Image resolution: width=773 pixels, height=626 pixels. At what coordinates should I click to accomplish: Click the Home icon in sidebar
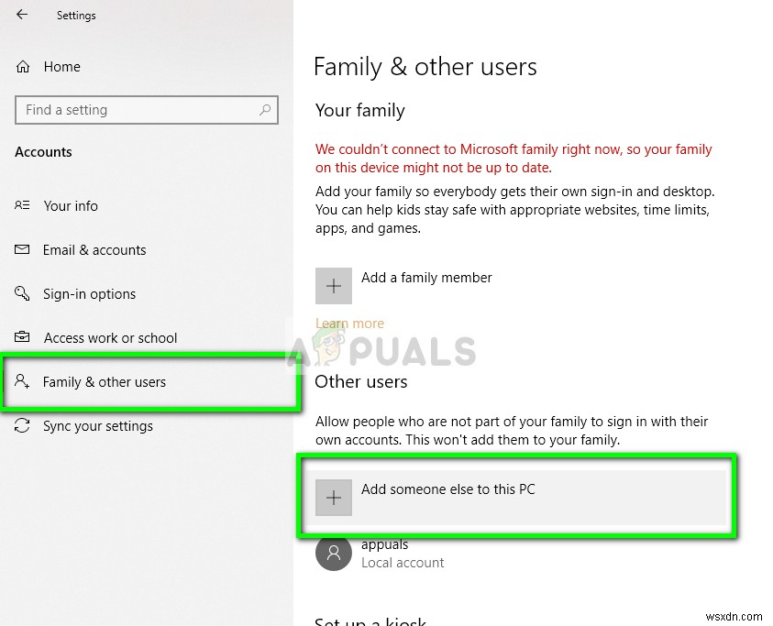21,66
